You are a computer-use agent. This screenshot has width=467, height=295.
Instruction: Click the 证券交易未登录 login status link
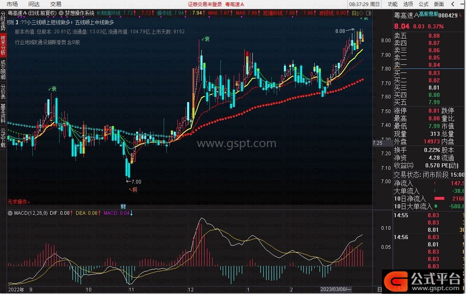pos(205,4)
